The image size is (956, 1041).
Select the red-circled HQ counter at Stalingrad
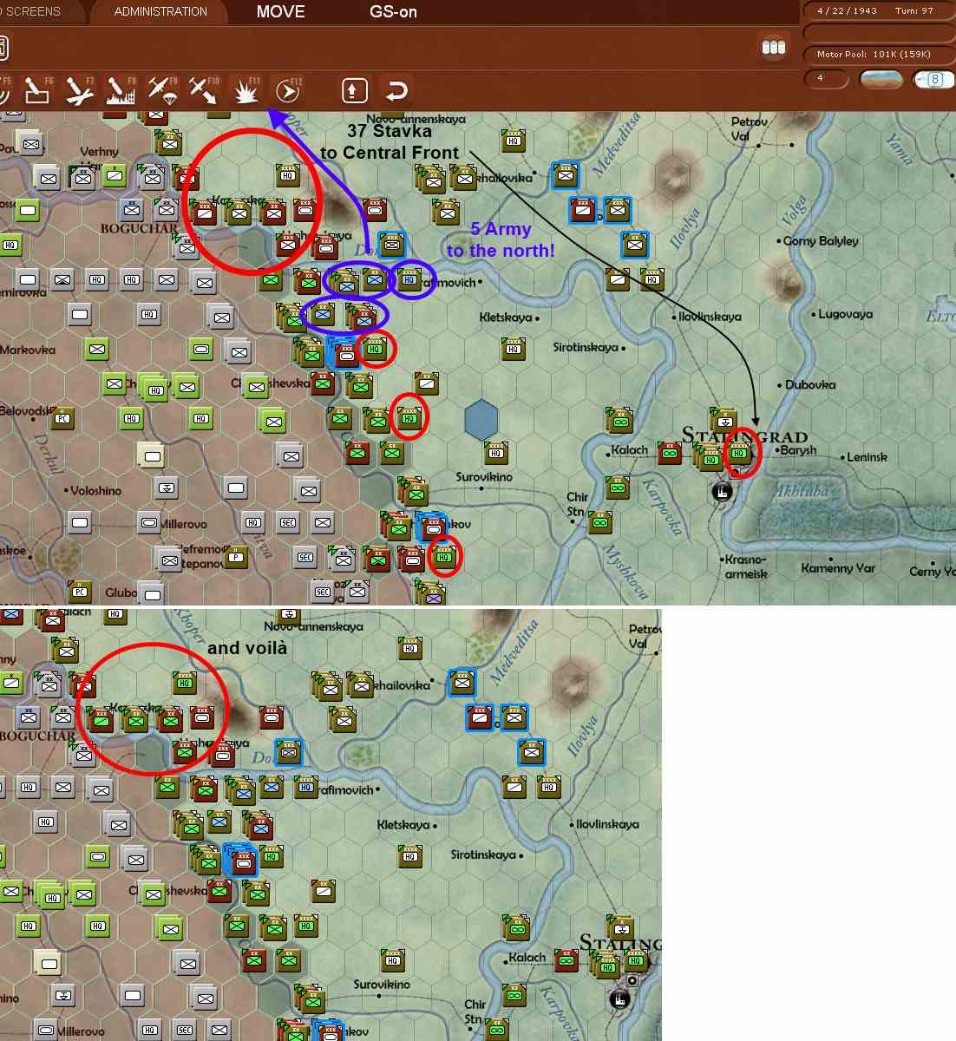click(x=739, y=451)
